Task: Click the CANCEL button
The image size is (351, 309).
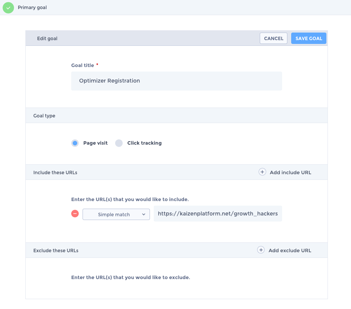Action: click(273, 38)
